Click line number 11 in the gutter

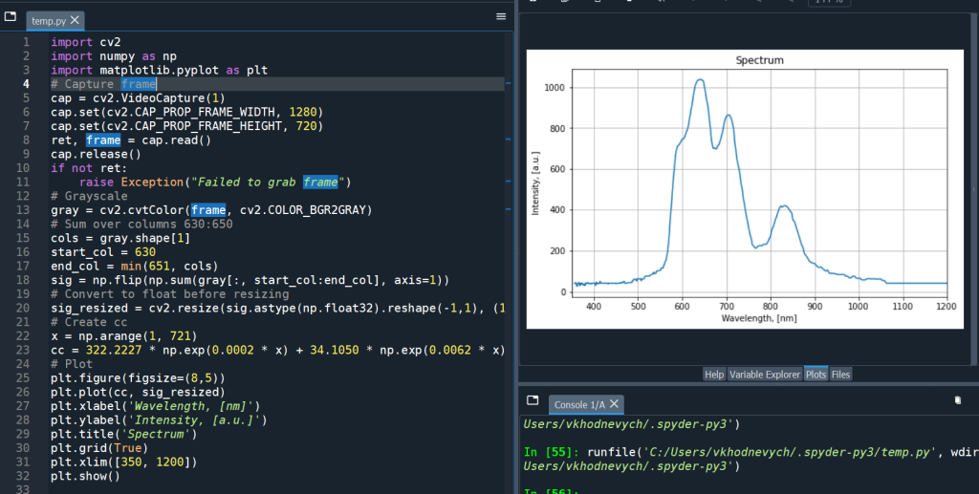pyautogui.click(x=24, y=182)
